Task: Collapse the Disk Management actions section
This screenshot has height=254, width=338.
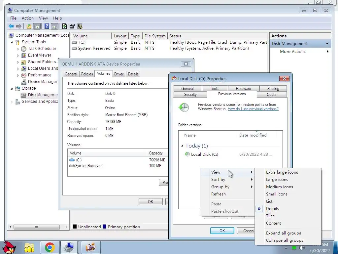Action: pyautogui.click(x=327, y=44)
